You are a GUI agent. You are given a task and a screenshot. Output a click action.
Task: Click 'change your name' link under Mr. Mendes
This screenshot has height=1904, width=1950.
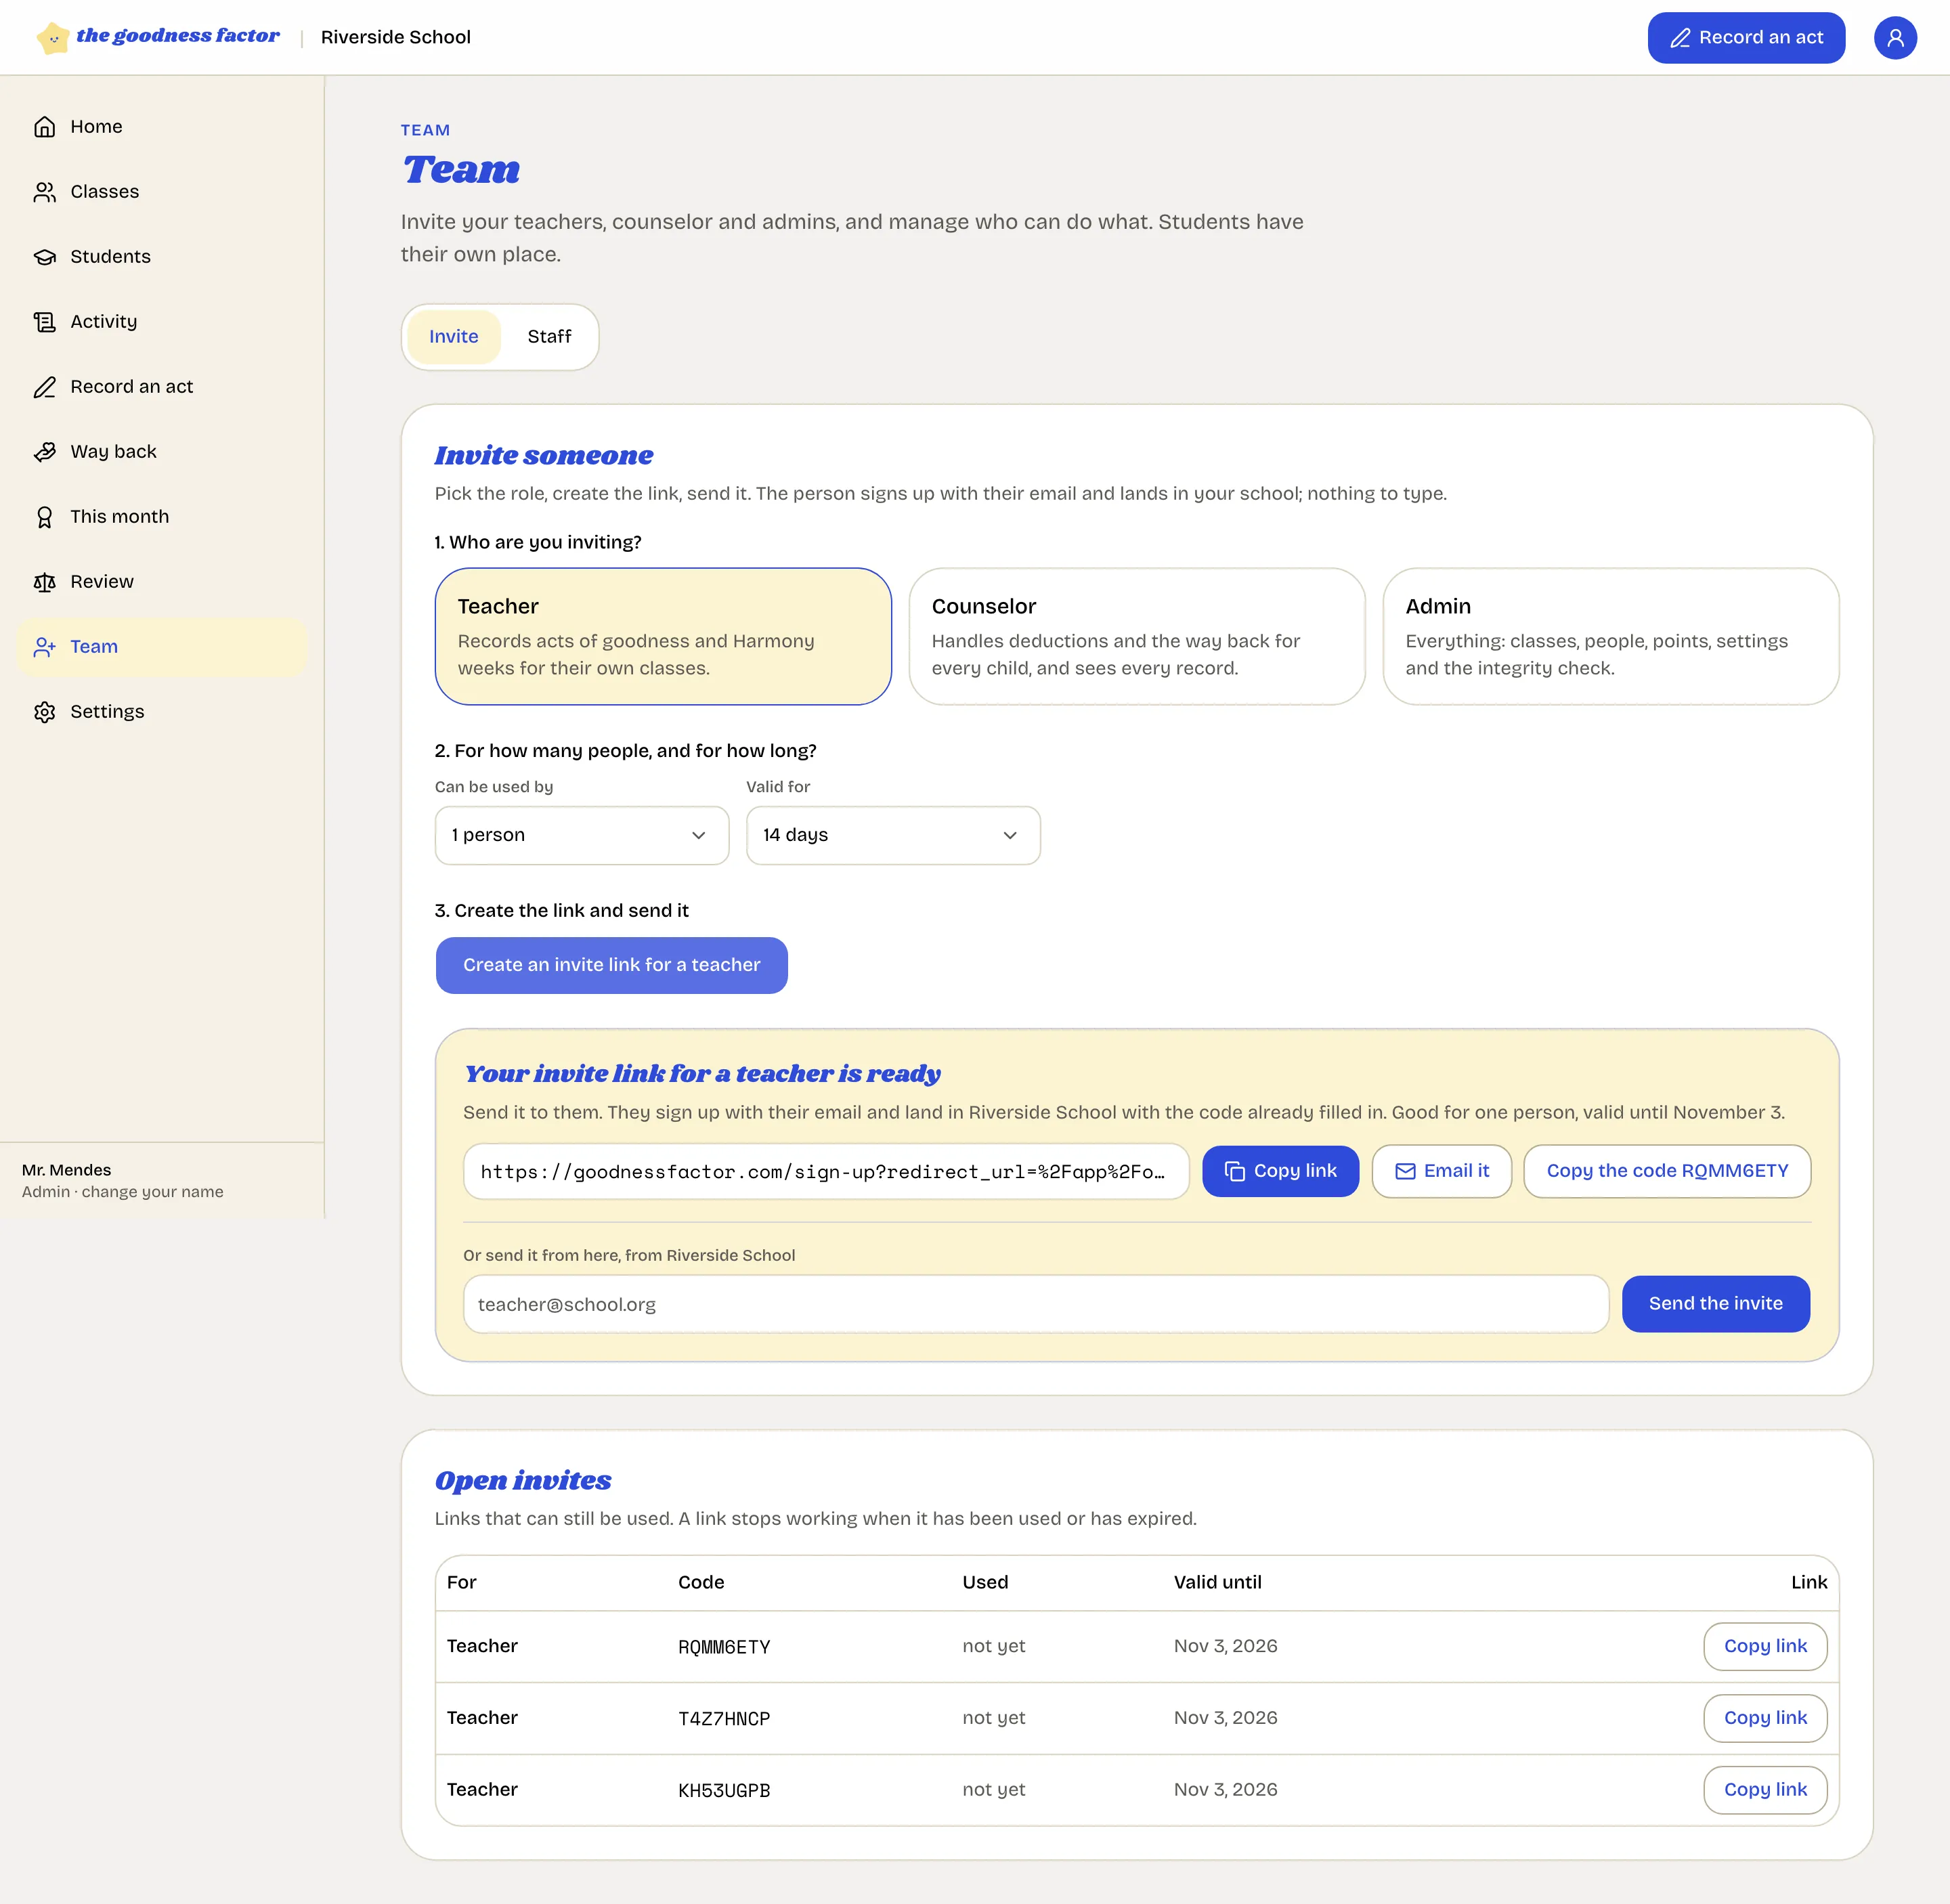(152, 1192)
